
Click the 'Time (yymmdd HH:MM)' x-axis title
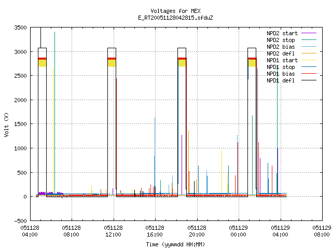(175, 244)
